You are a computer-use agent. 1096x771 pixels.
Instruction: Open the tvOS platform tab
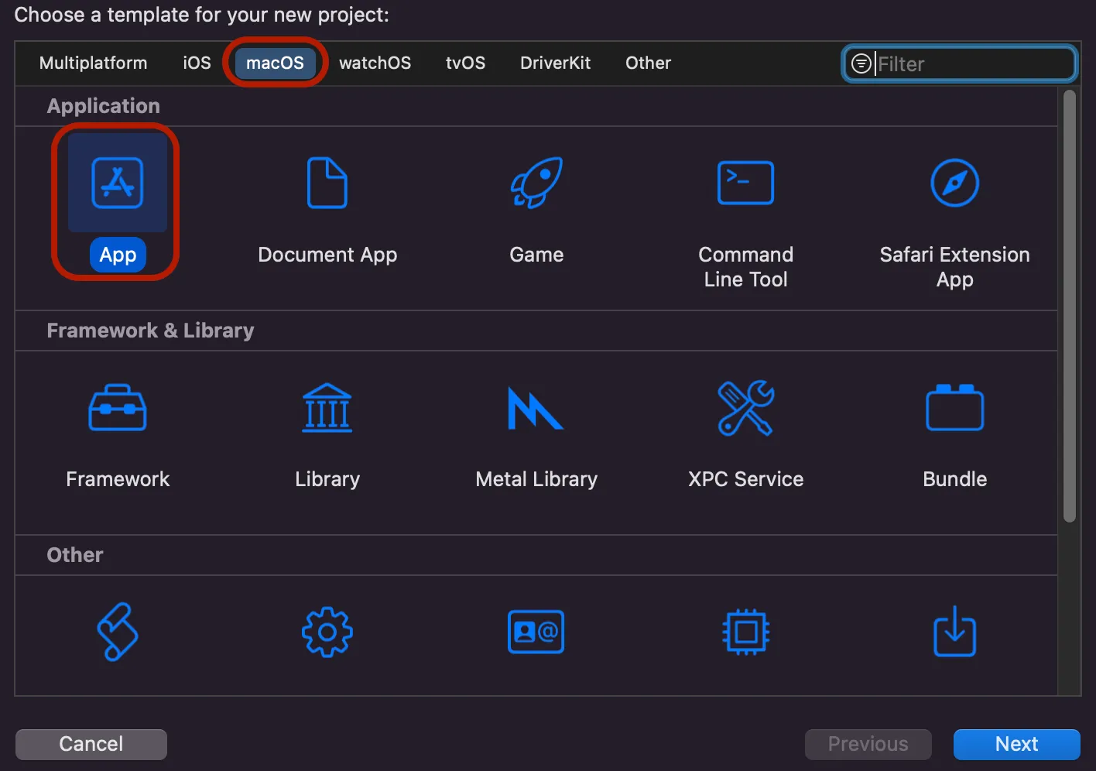[465, 63]
